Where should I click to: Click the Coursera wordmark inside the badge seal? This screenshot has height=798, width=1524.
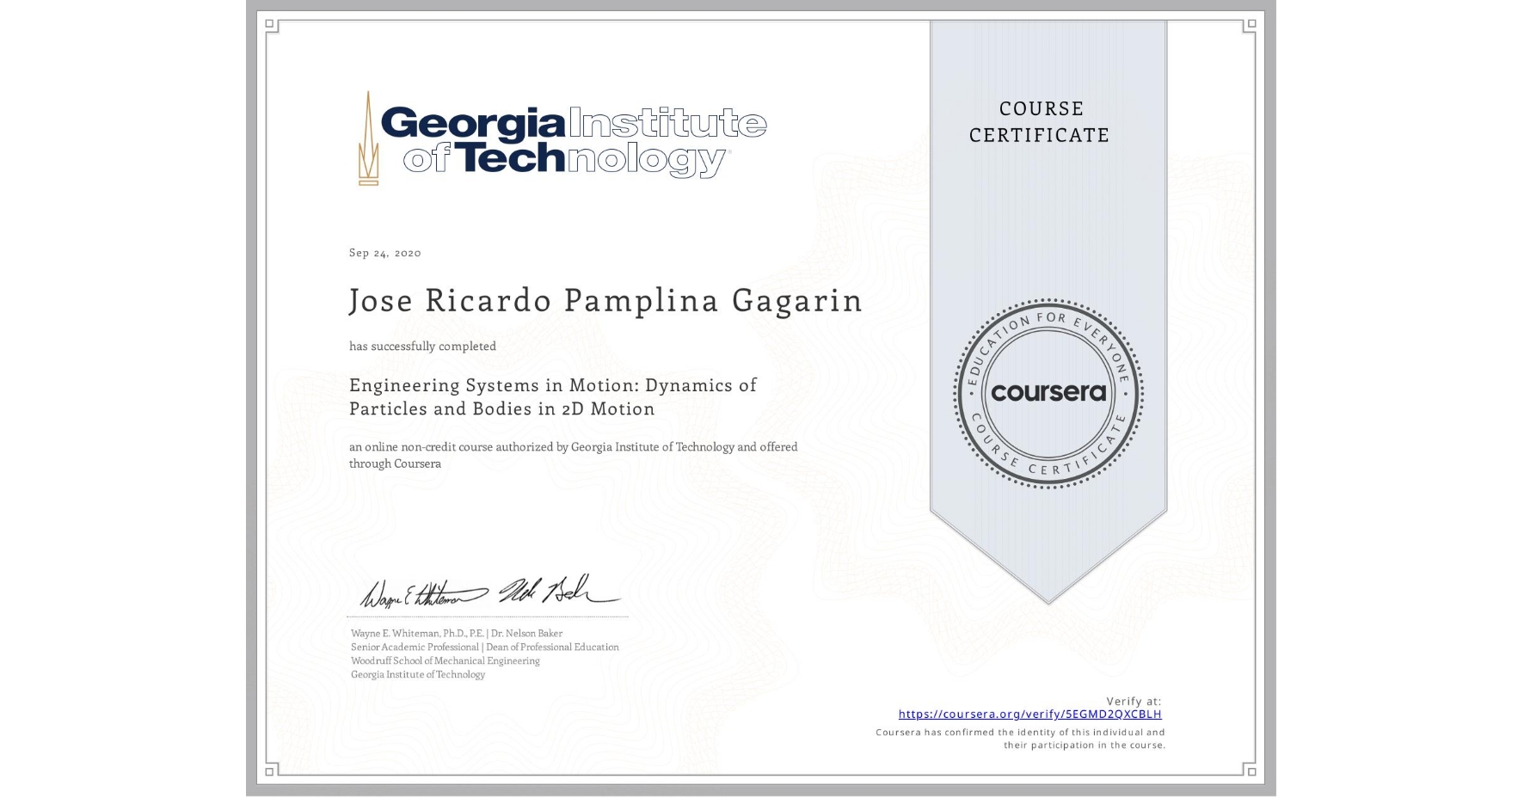(x=1048, y=394)
